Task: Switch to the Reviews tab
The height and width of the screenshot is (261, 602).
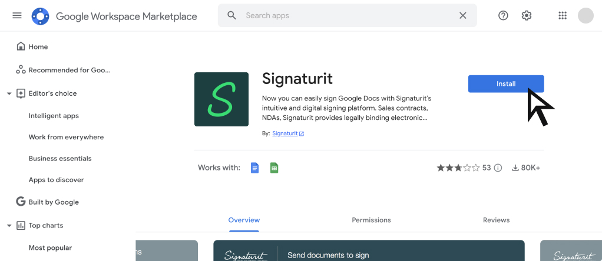Action: (x=497, y=220)
